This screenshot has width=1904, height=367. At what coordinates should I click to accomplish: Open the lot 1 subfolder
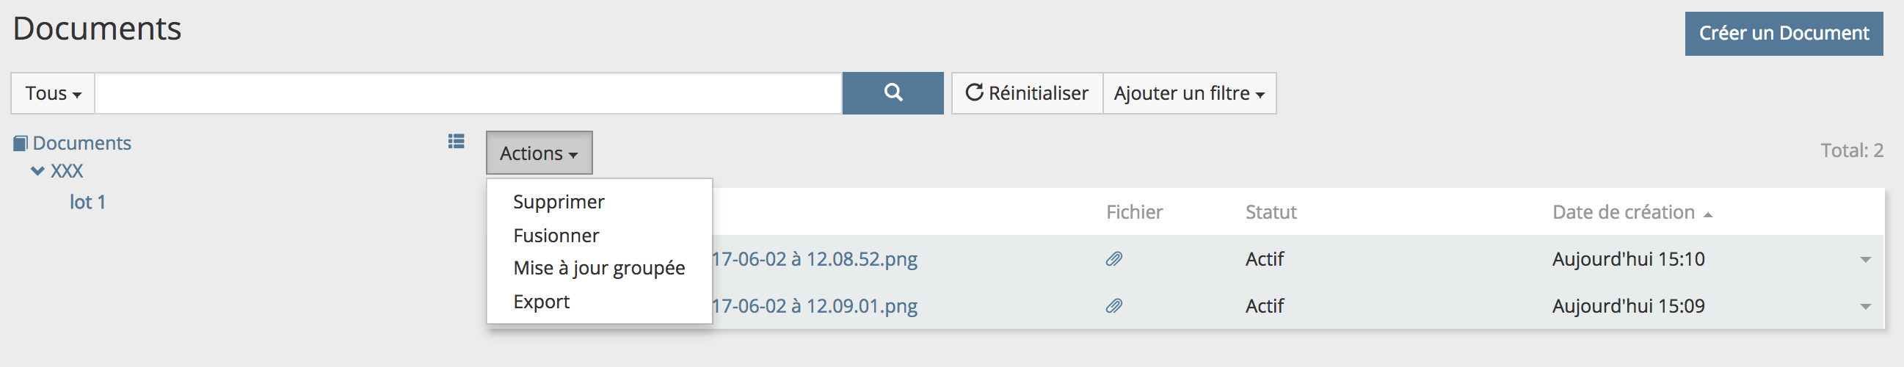tap(87, 203)
